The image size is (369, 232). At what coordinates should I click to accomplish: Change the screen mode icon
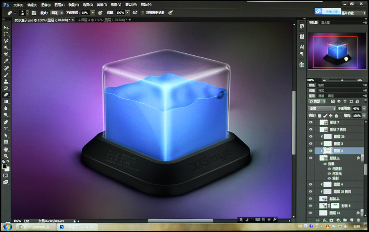click(x=6, y=182)
